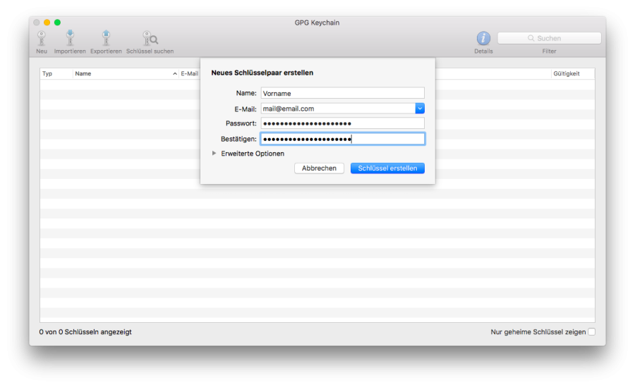Image resolution: width=635 pixels, height=387 pixels.
Task: Click the green zoom window button
Action: tap(57, 23)
